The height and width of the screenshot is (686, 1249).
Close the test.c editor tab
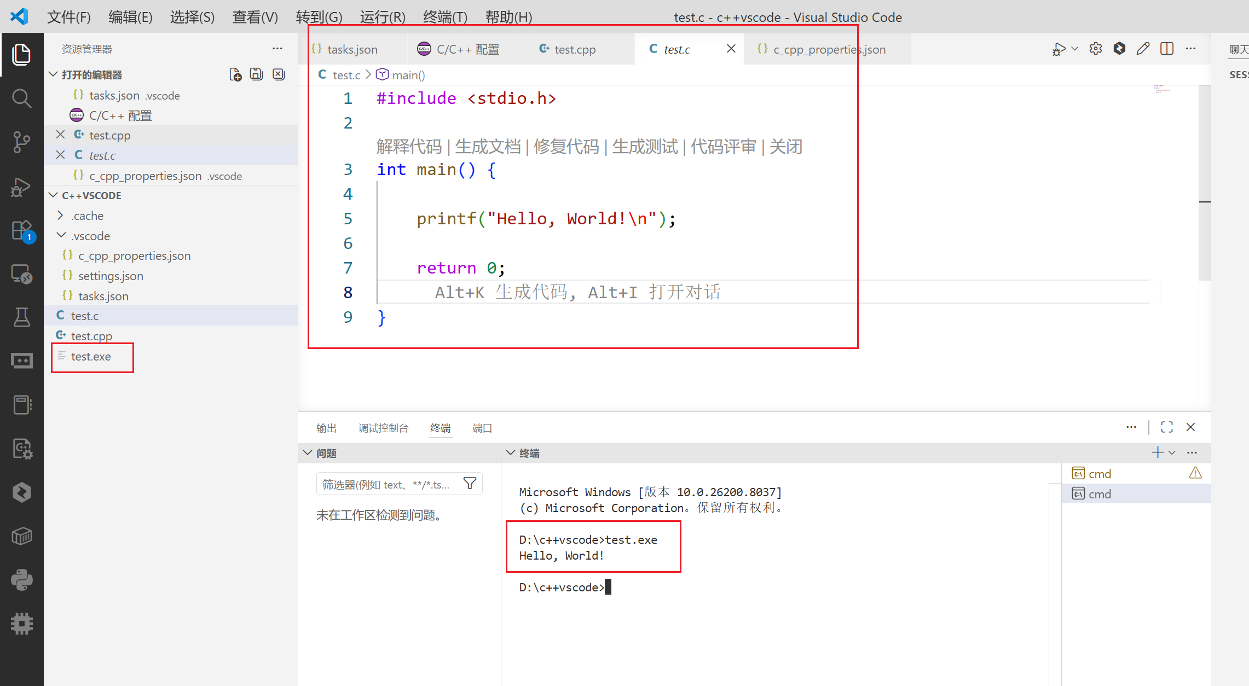(731, 49)
